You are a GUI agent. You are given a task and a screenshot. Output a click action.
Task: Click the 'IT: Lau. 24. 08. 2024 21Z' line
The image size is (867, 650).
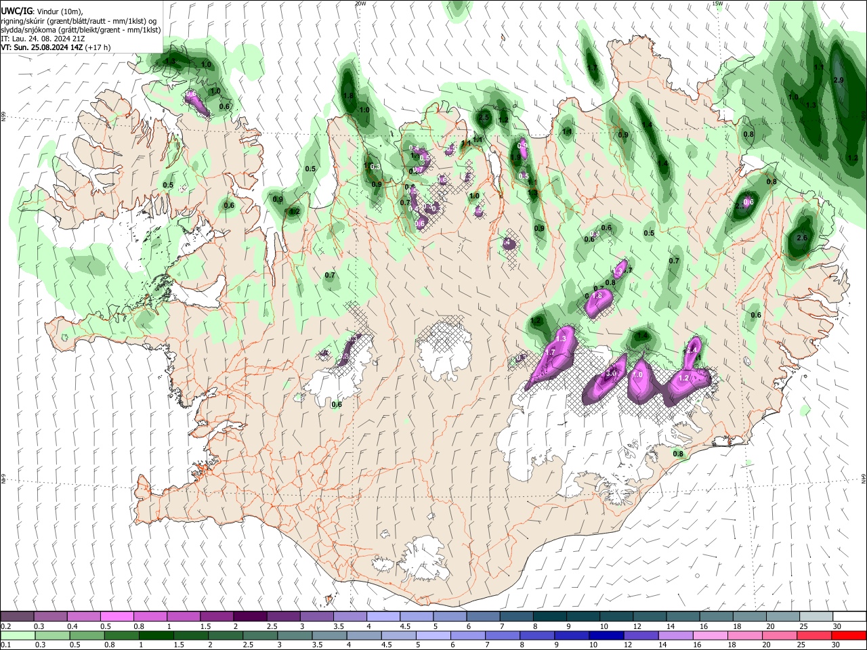43,39
